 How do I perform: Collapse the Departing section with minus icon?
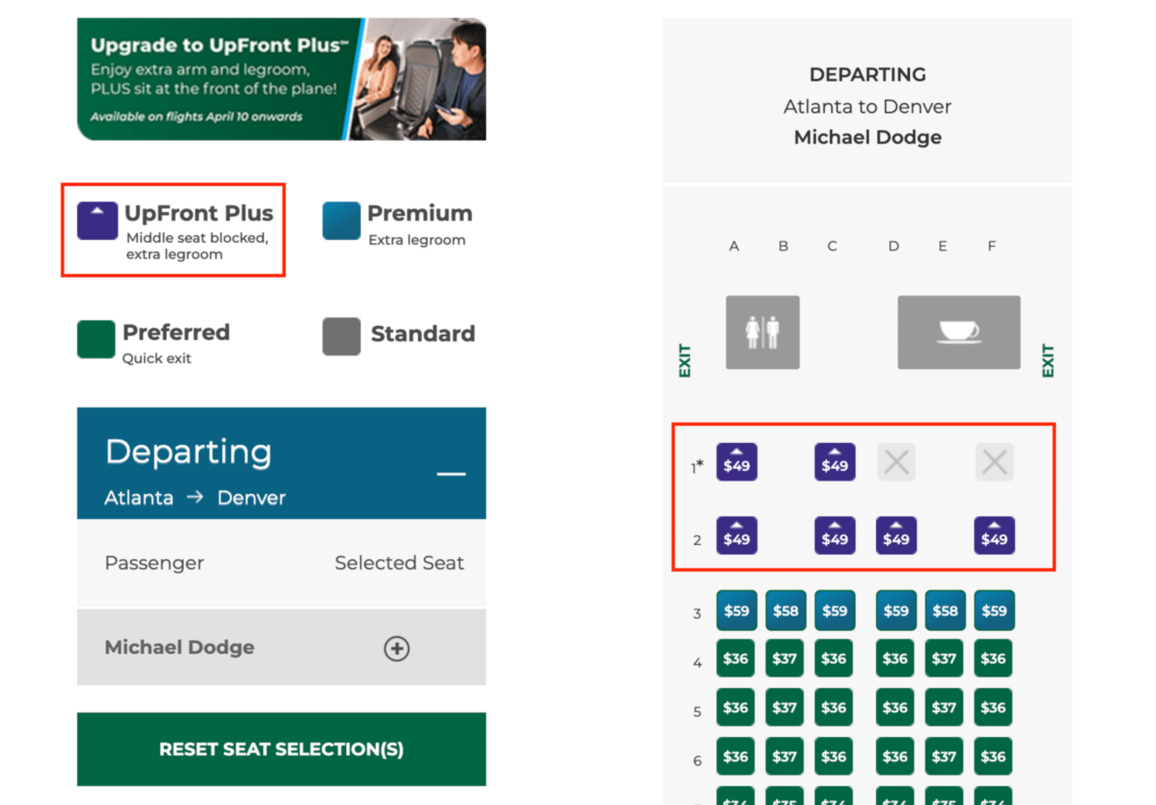point(451,474)
